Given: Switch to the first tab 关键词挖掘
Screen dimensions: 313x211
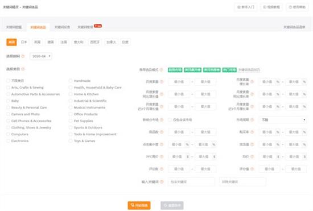Looking at the screenshot, I should (14, 27).
